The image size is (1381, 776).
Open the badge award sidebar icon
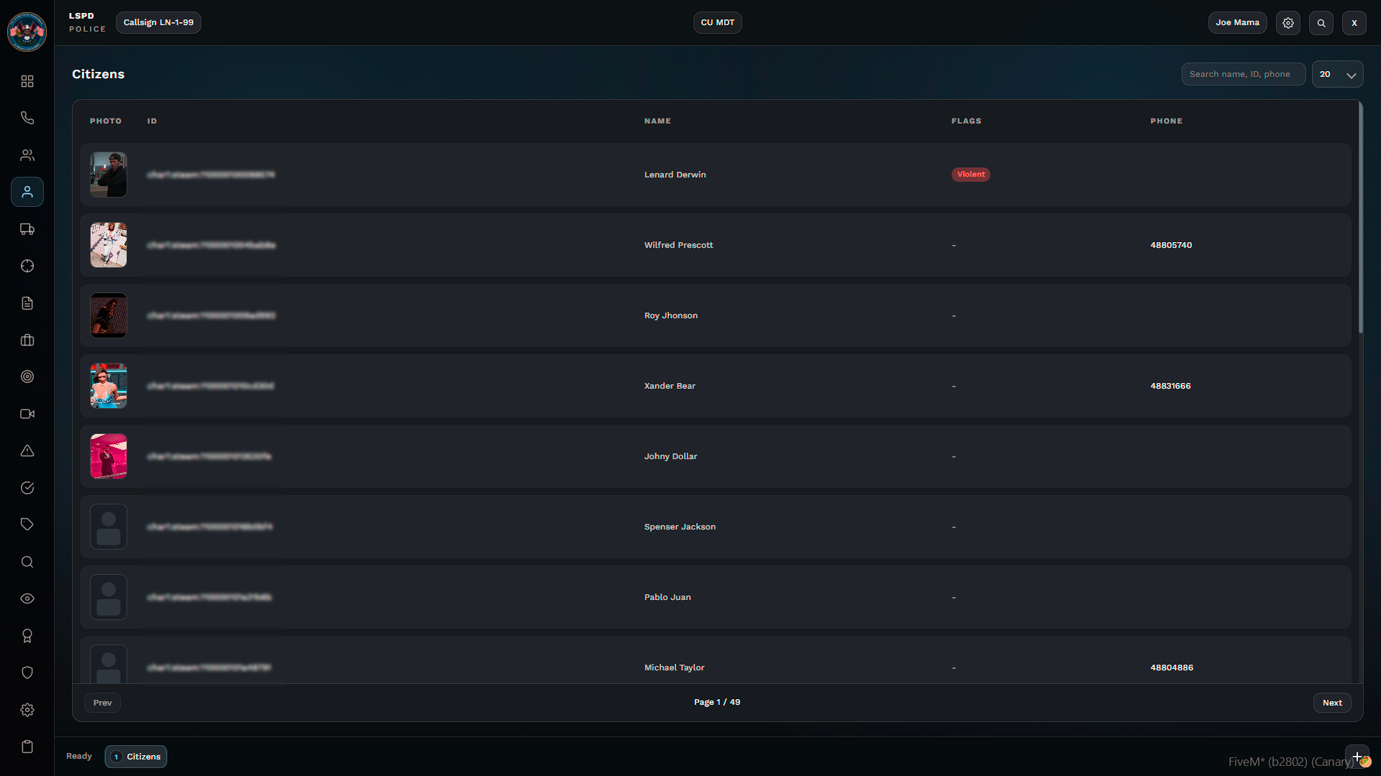27,636
